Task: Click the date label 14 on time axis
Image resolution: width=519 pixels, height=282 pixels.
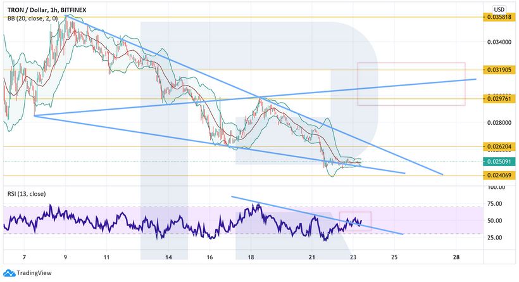Action: pos(168,258)
